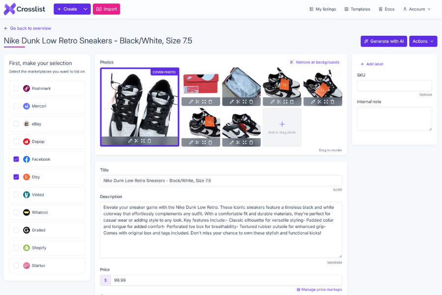442x295 pixels.
Task: Click the trash icon on the cover photo
Action: pos(149,141)
